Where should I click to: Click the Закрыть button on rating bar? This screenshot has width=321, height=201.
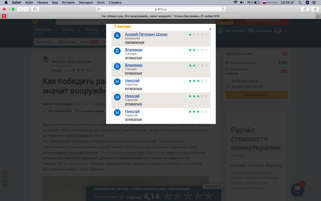click(213, 186)
